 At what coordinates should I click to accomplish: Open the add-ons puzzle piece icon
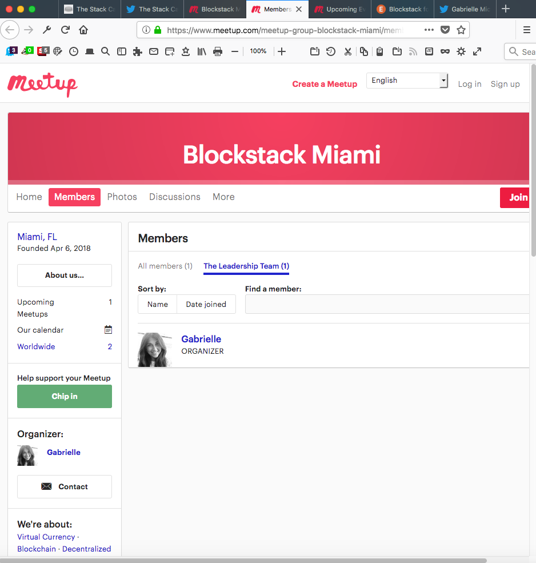pos(138,51)
